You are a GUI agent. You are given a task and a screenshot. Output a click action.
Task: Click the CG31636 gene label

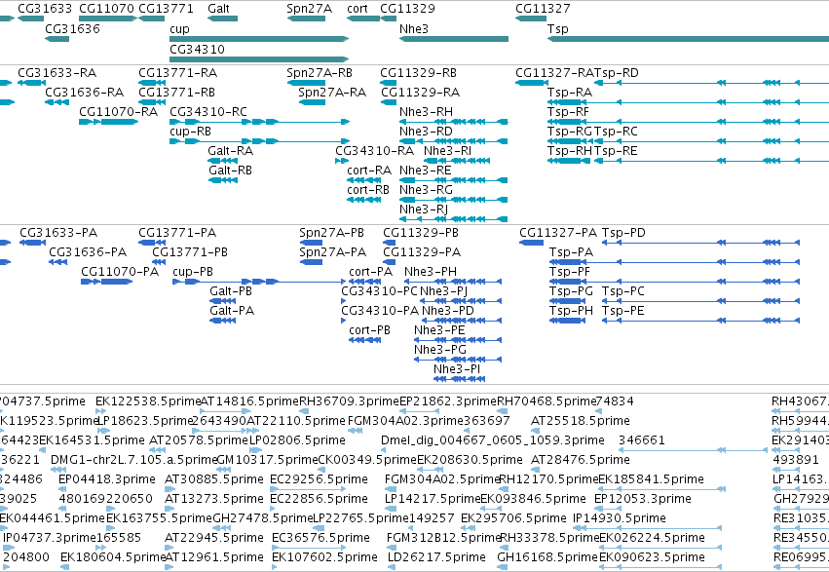(72, 28)
